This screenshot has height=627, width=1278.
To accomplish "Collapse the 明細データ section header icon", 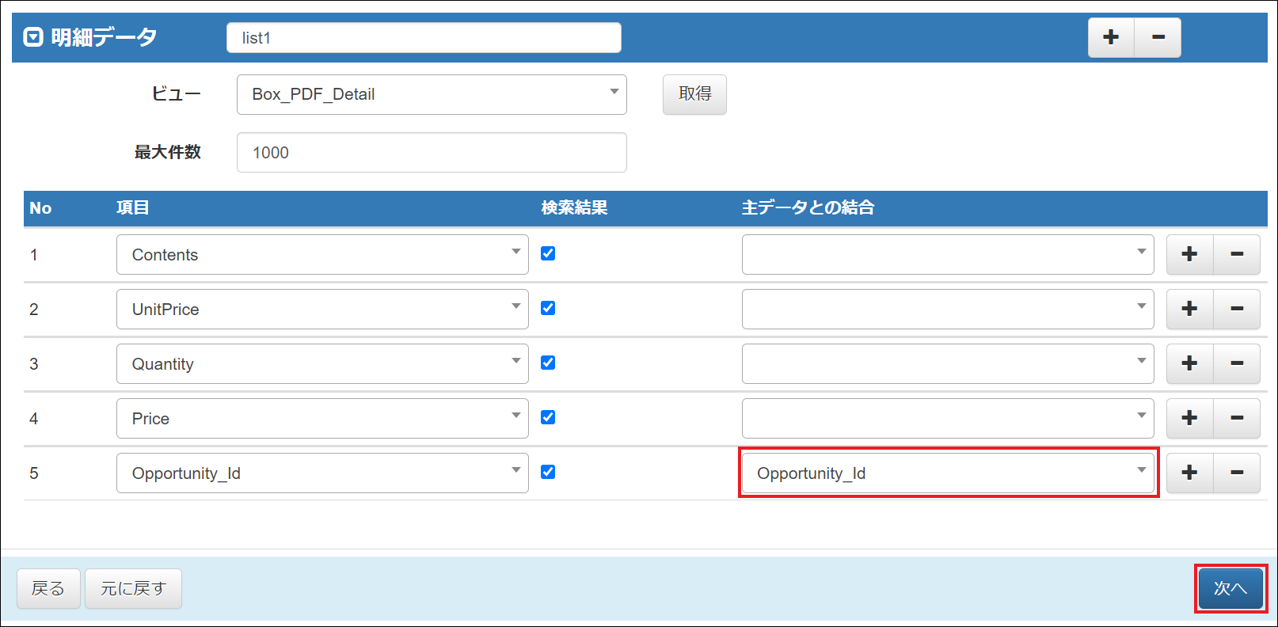I will pos(33,37).
